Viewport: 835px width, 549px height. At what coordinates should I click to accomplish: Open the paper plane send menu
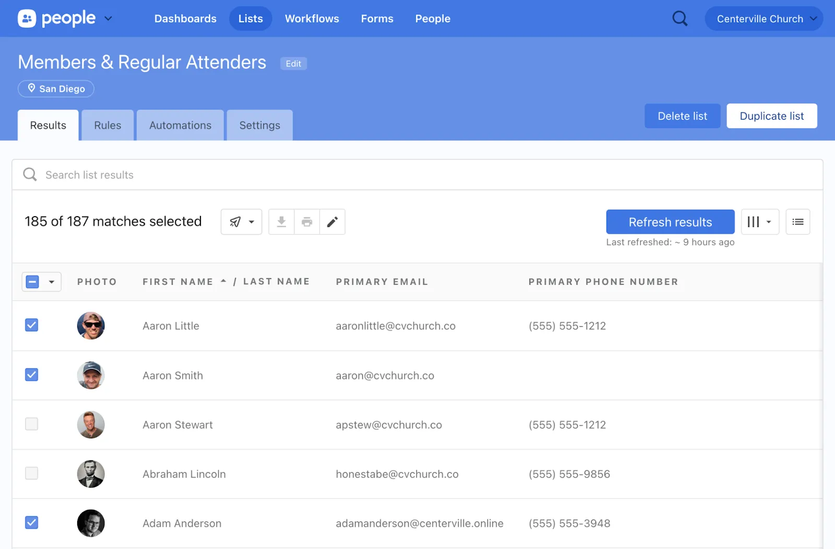coord(241,222)
